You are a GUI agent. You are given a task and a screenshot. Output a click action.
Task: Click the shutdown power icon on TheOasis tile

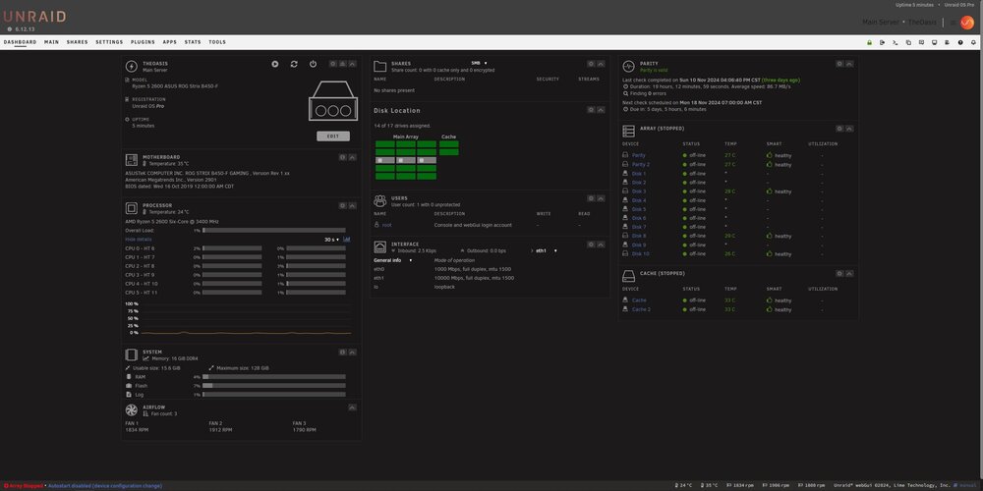pyautogui.click(x=313, y=64)
